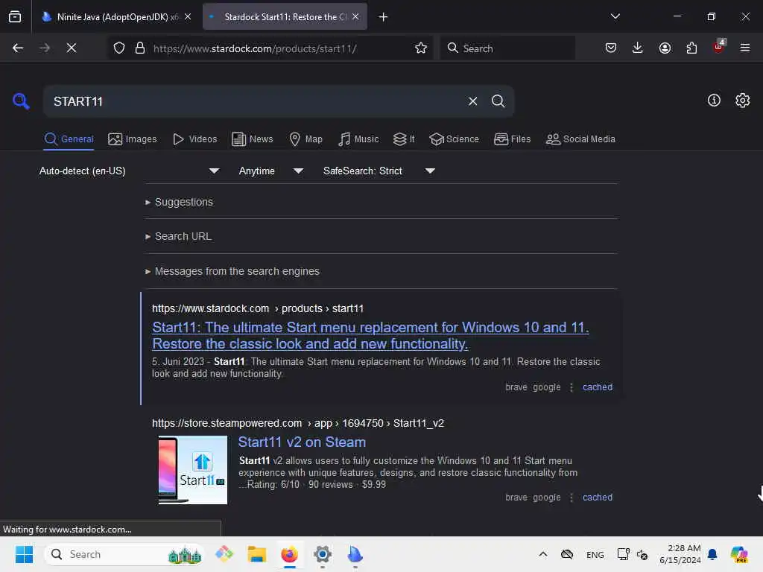Viewport: 763px width, 572px height.
Task: Open SafeSearch Strict dropdown
Action: coord(379,171)
